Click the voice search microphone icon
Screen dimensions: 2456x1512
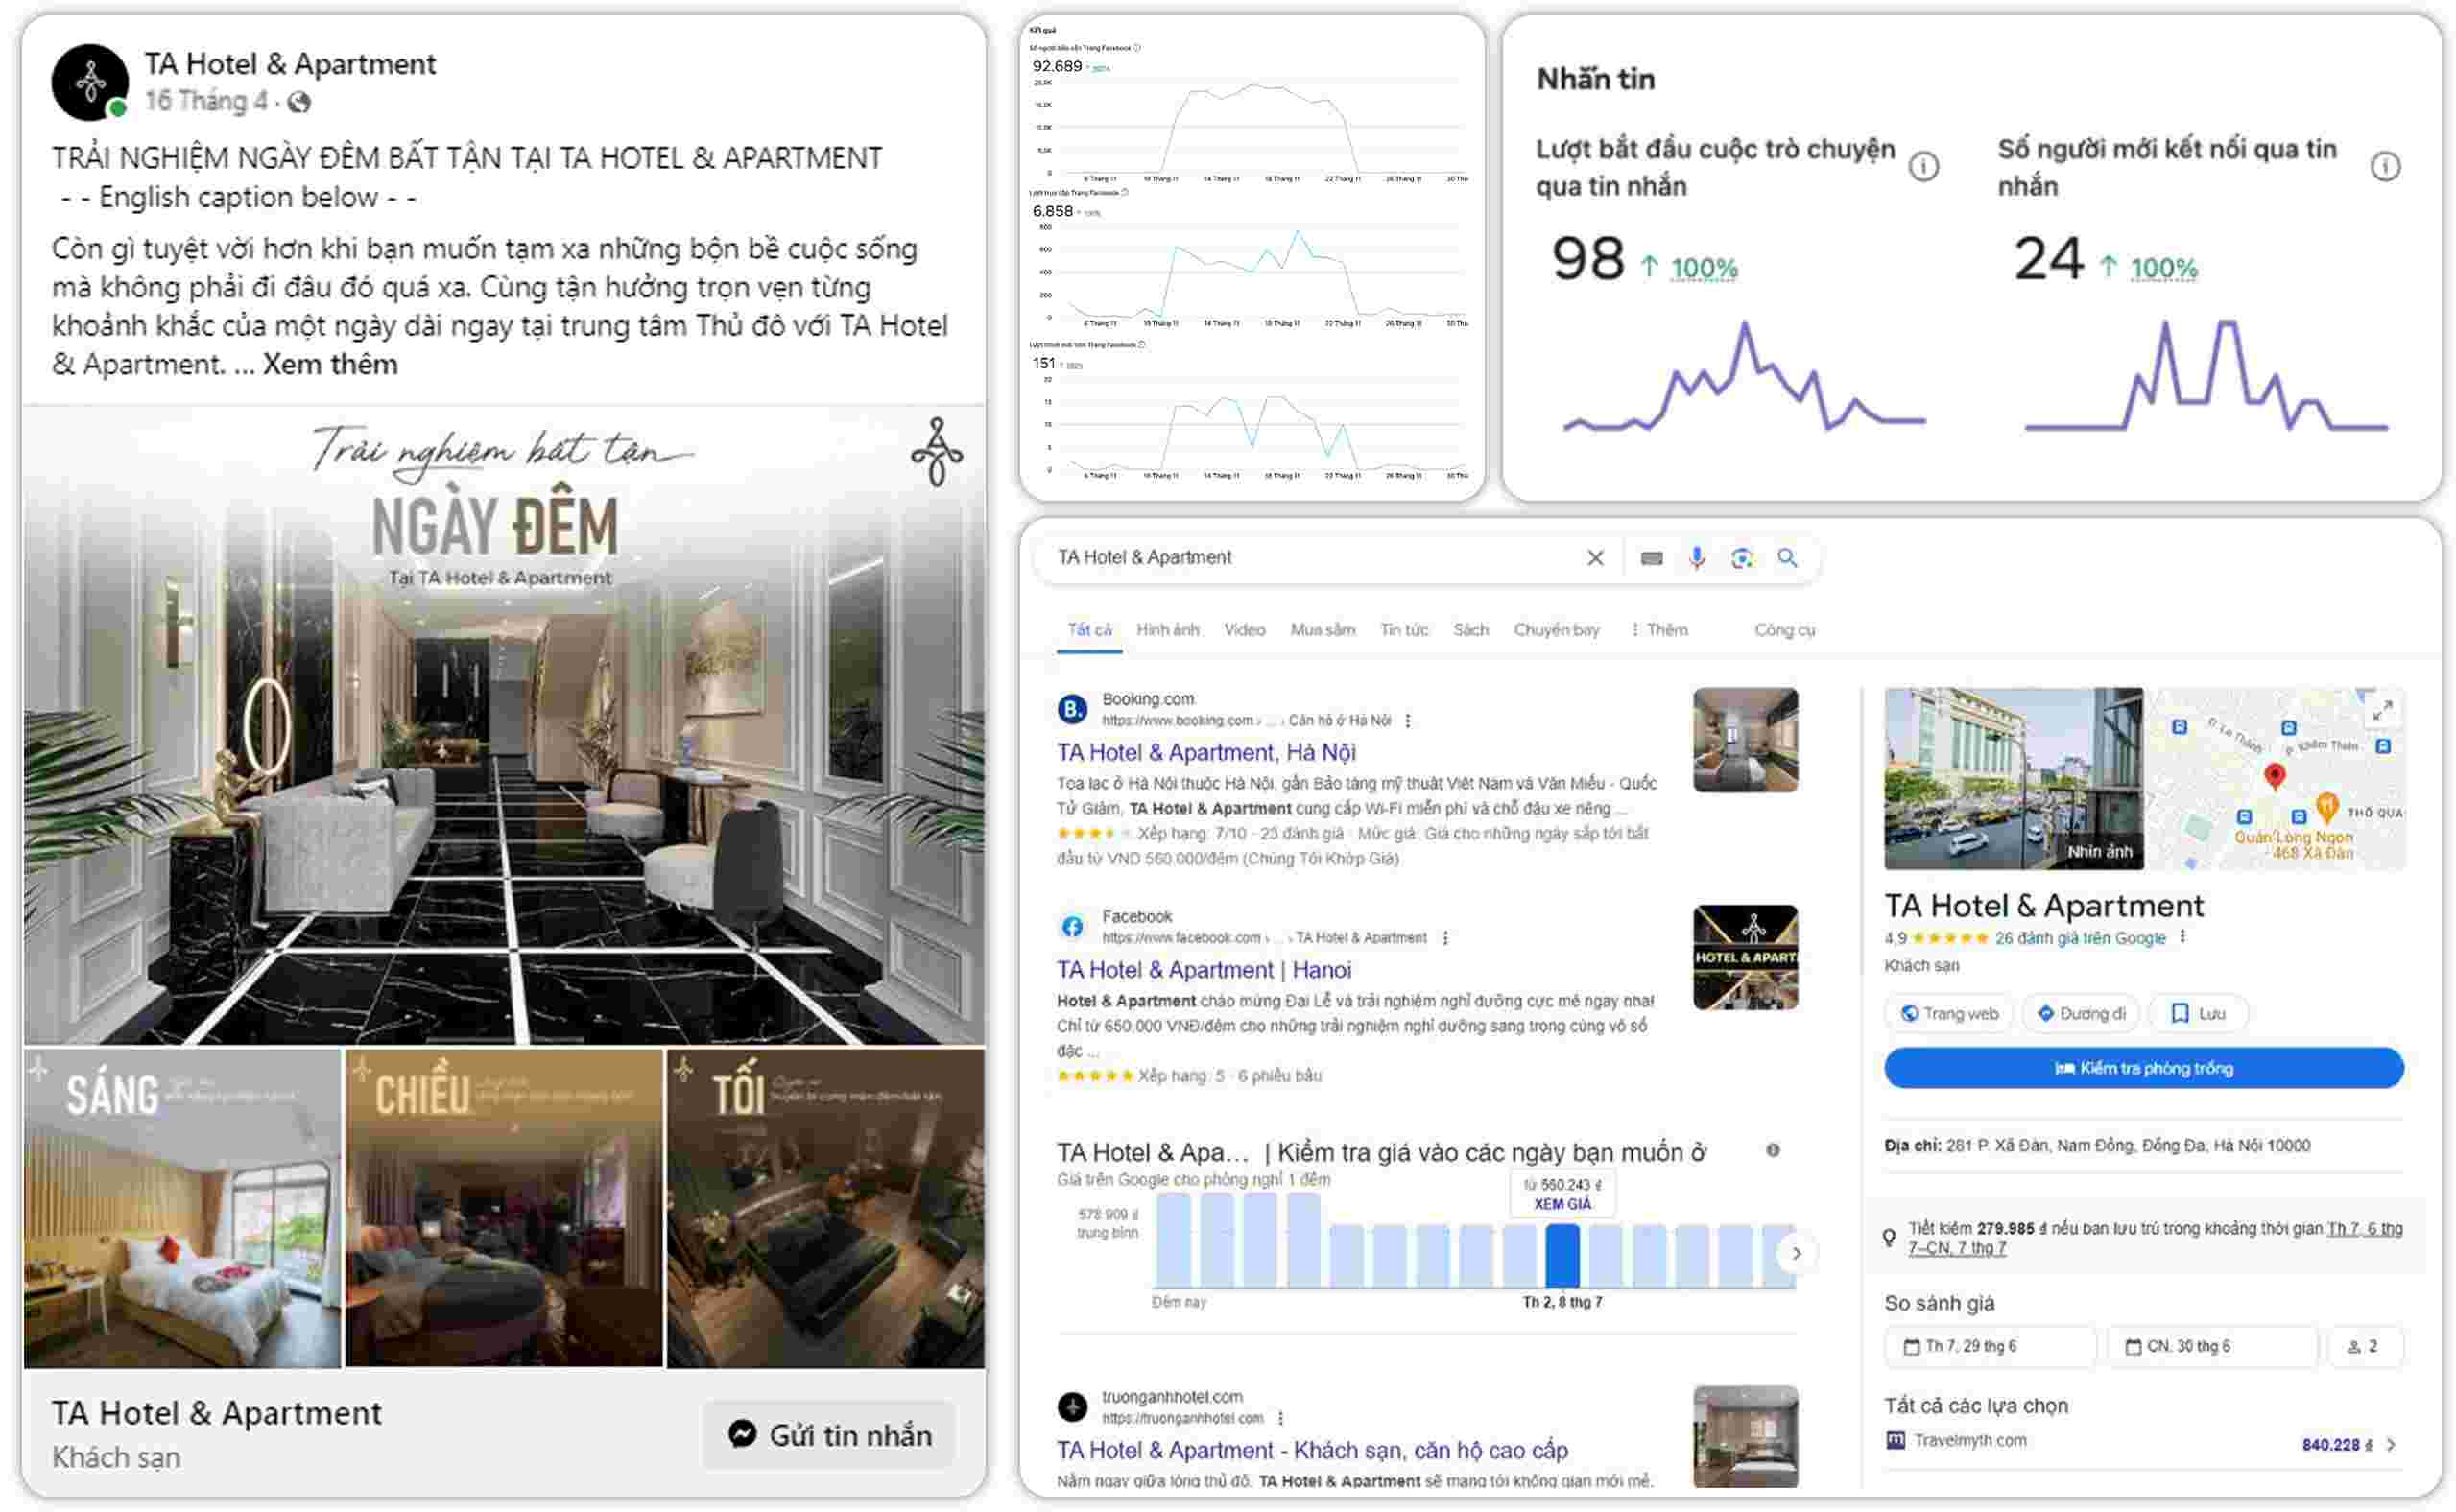(x=1697, y=558)
